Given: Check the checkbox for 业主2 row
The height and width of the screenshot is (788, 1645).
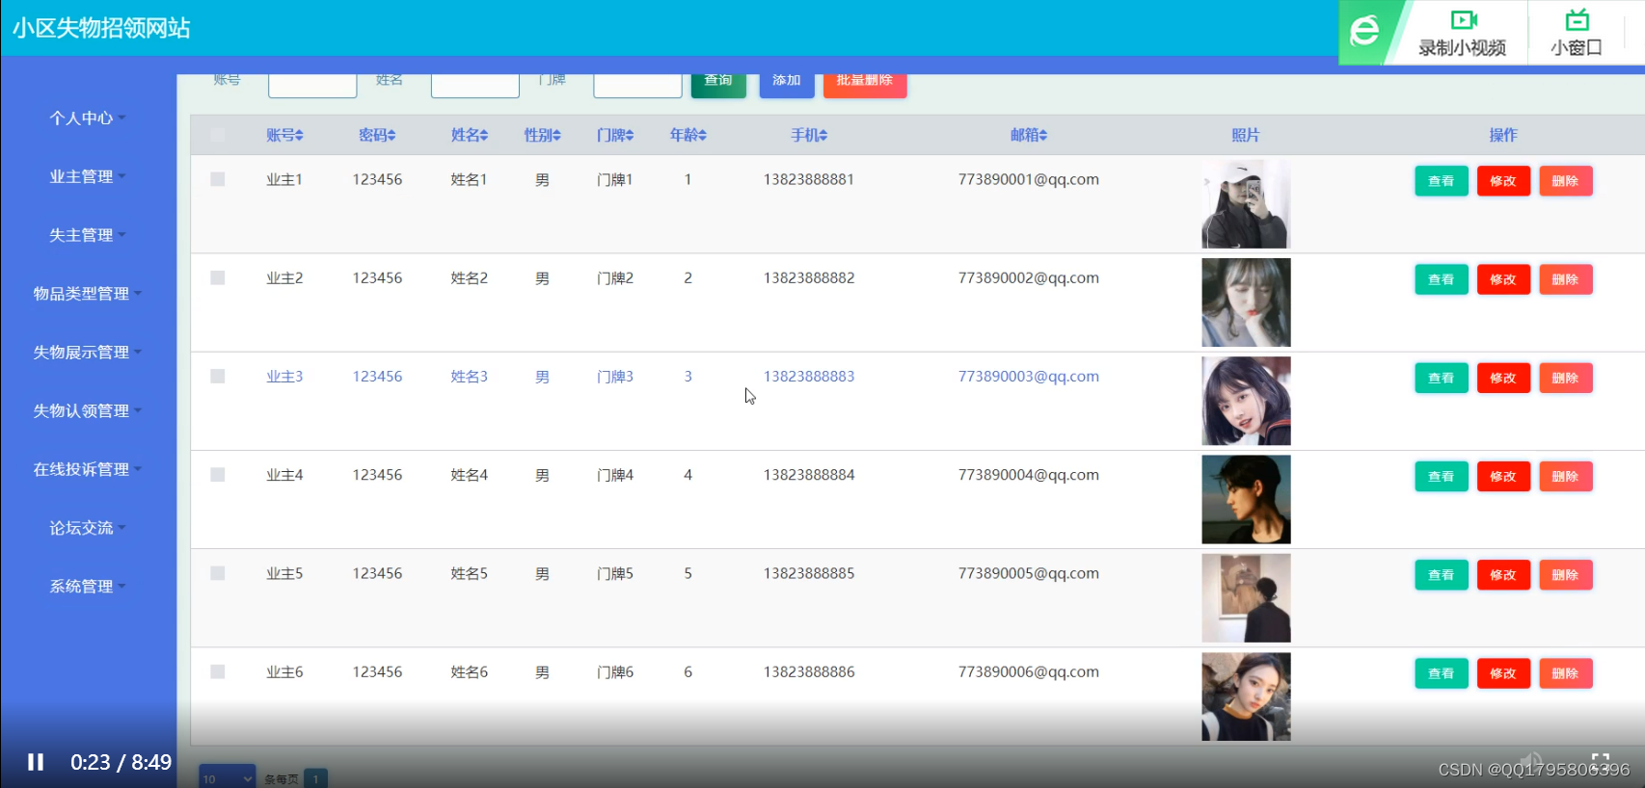Looking at the screenshot, I should pos(217,277).
